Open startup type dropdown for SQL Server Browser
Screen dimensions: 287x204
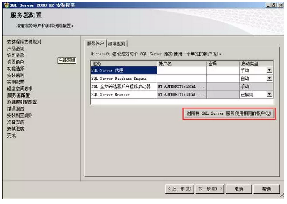tap(269, 94)
